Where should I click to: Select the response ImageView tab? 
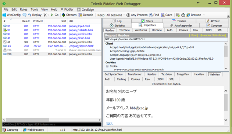(x=183, y=74)
